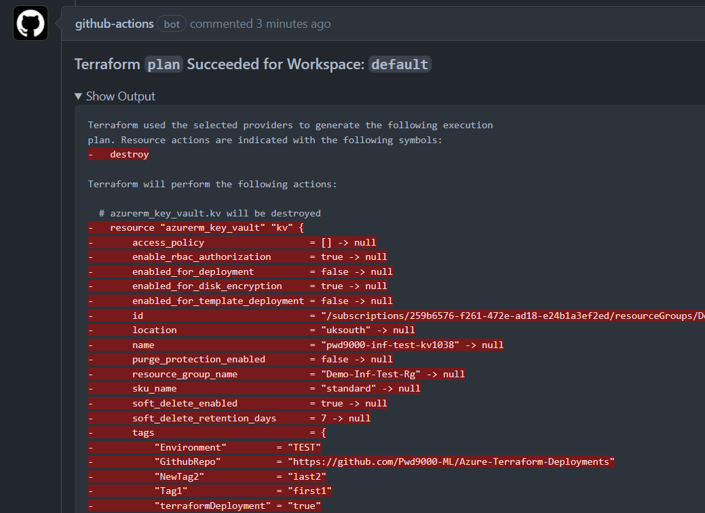
Task: Open the github-actions author link
Action: click(x=114, y=24)
